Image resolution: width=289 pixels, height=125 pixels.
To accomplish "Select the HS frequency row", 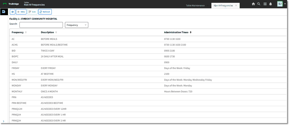I will click(x=148, y=74).
